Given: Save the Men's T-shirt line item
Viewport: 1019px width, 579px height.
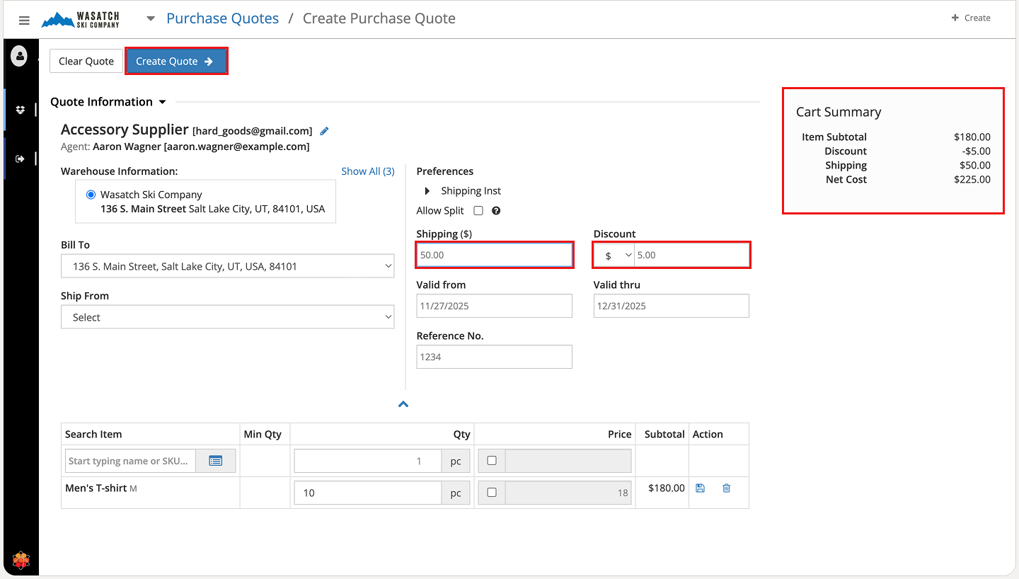Looking at the screenshot, I should 700,488.
